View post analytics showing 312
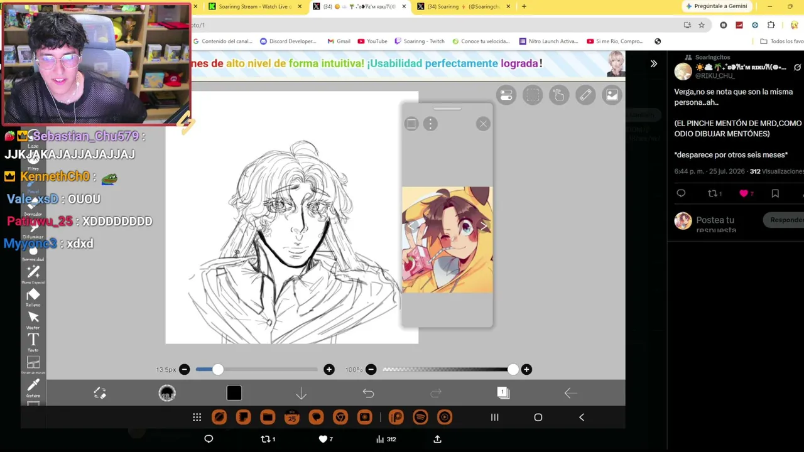Screen dimensions: 804x452 [x=386, y=439]
